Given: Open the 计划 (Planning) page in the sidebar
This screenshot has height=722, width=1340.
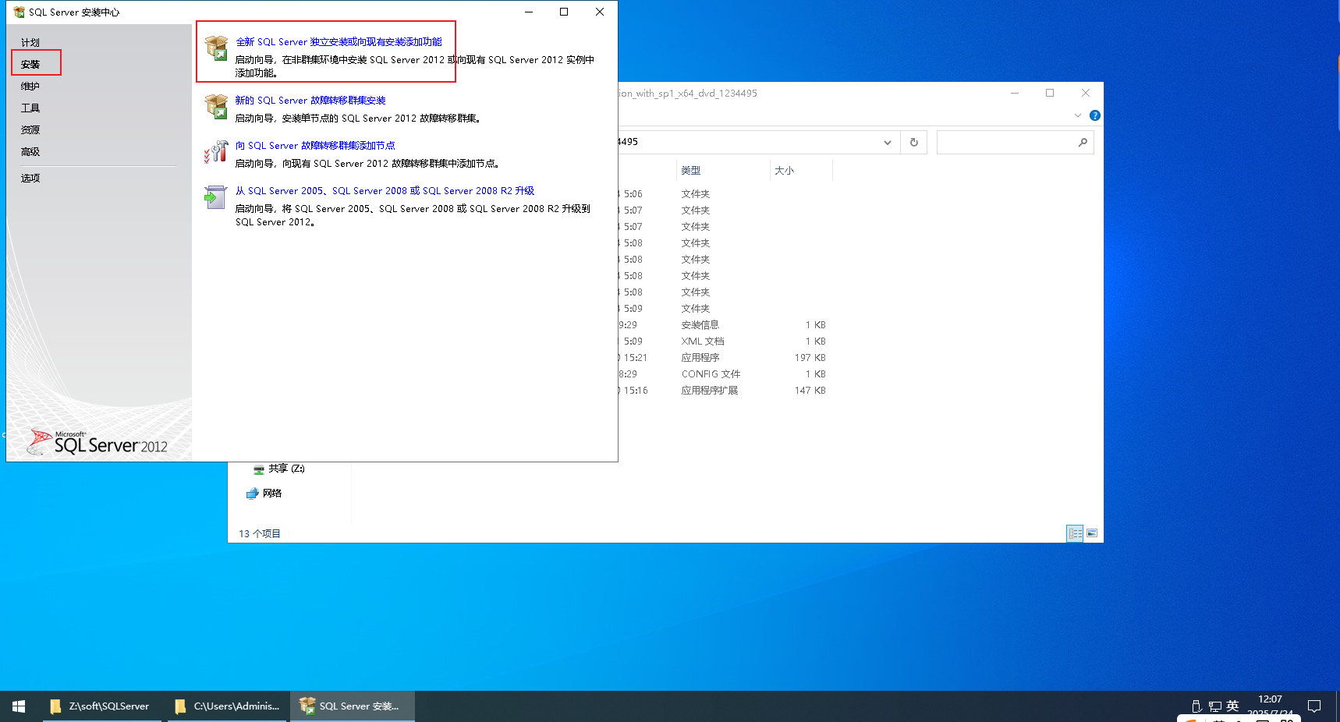Looking at the screenshot, I should click(x=30, y=43).
